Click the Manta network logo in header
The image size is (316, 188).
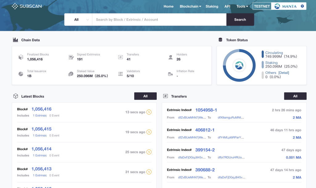click(277, 6)
